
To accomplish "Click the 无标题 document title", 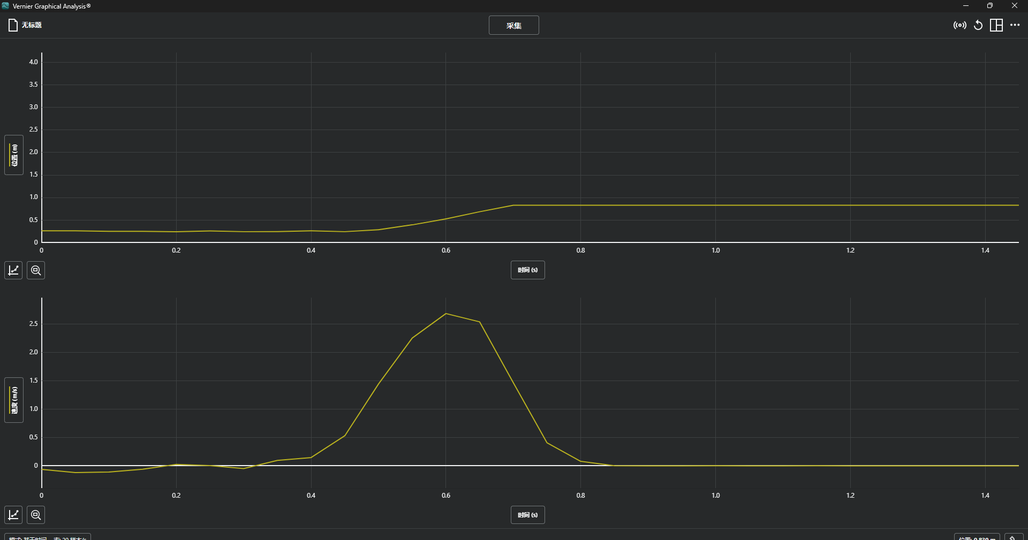I will 32,25.
